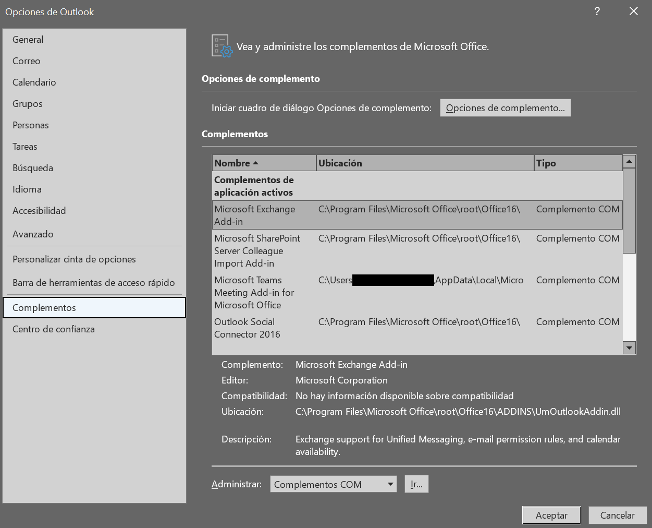Click the UmOutlookAddin.dll location path text

[458, 412]
